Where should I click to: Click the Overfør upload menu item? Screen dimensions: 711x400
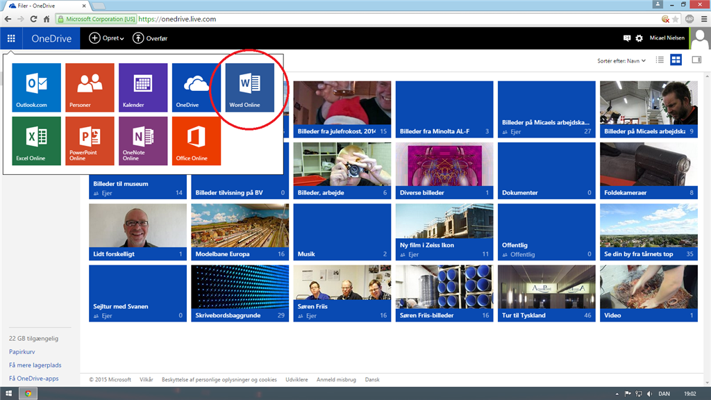pos(150,38)
